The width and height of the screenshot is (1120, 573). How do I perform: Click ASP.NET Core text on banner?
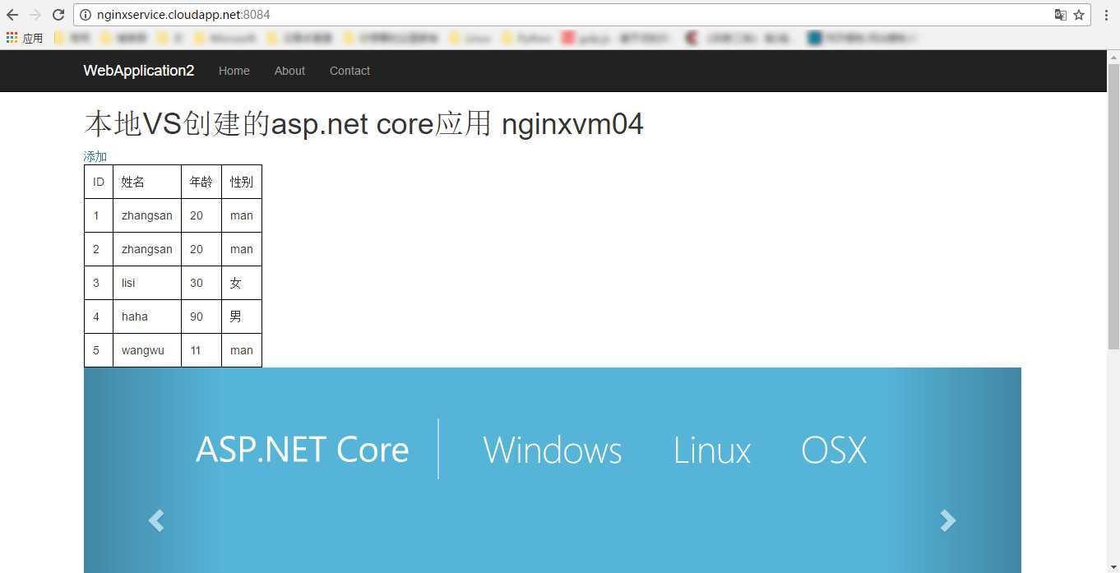coord(303,450)
